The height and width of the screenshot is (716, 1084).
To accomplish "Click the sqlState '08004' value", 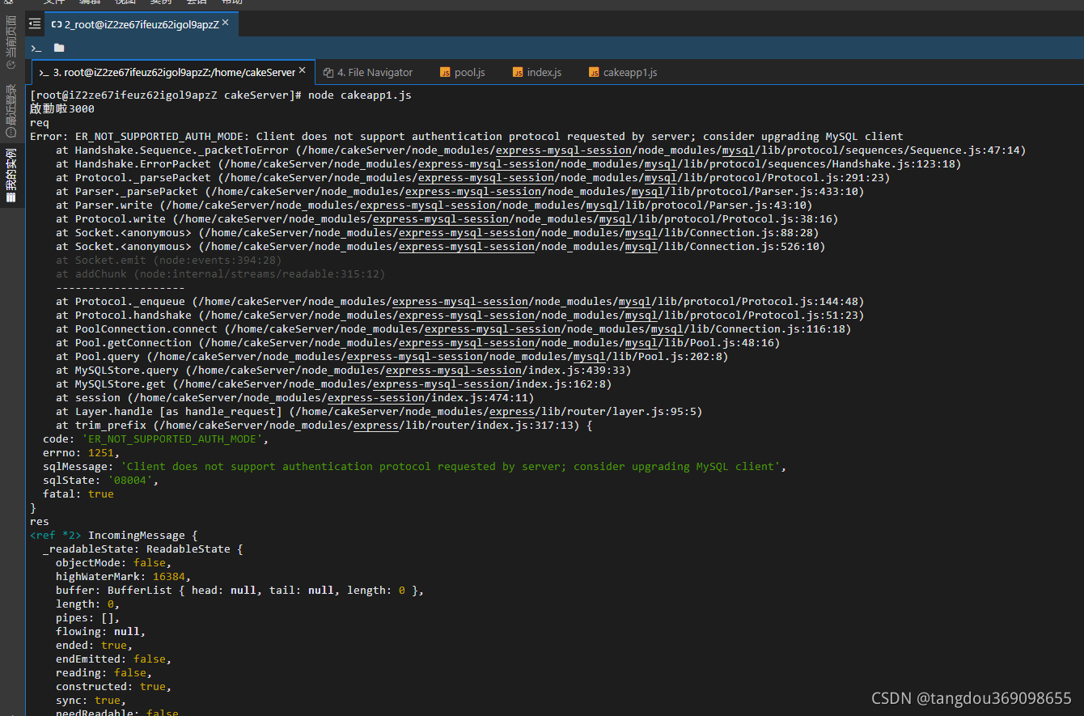I will [130, 481].
